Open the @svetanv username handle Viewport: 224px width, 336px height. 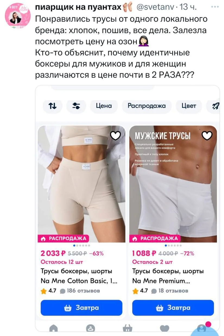click(x=155, y=7)
